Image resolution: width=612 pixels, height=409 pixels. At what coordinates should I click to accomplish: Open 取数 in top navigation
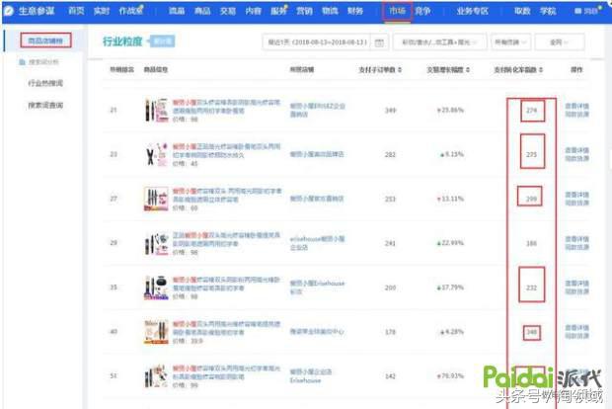point(522,11)
